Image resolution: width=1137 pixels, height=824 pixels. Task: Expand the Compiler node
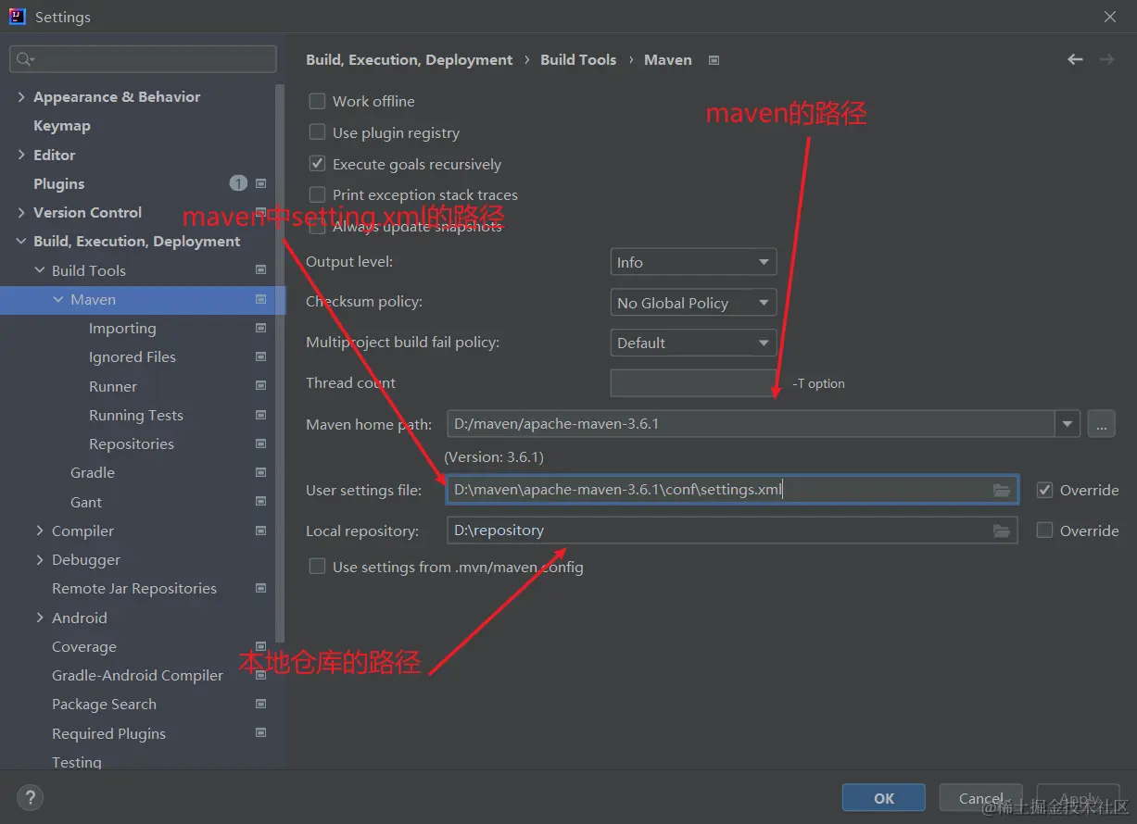[x=39, y=531]
